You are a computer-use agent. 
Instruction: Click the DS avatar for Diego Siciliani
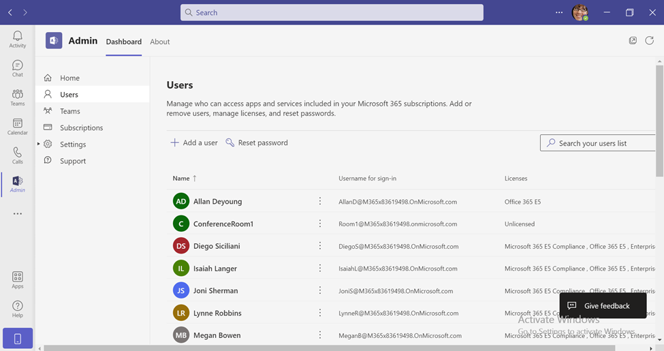click(181, 246)
